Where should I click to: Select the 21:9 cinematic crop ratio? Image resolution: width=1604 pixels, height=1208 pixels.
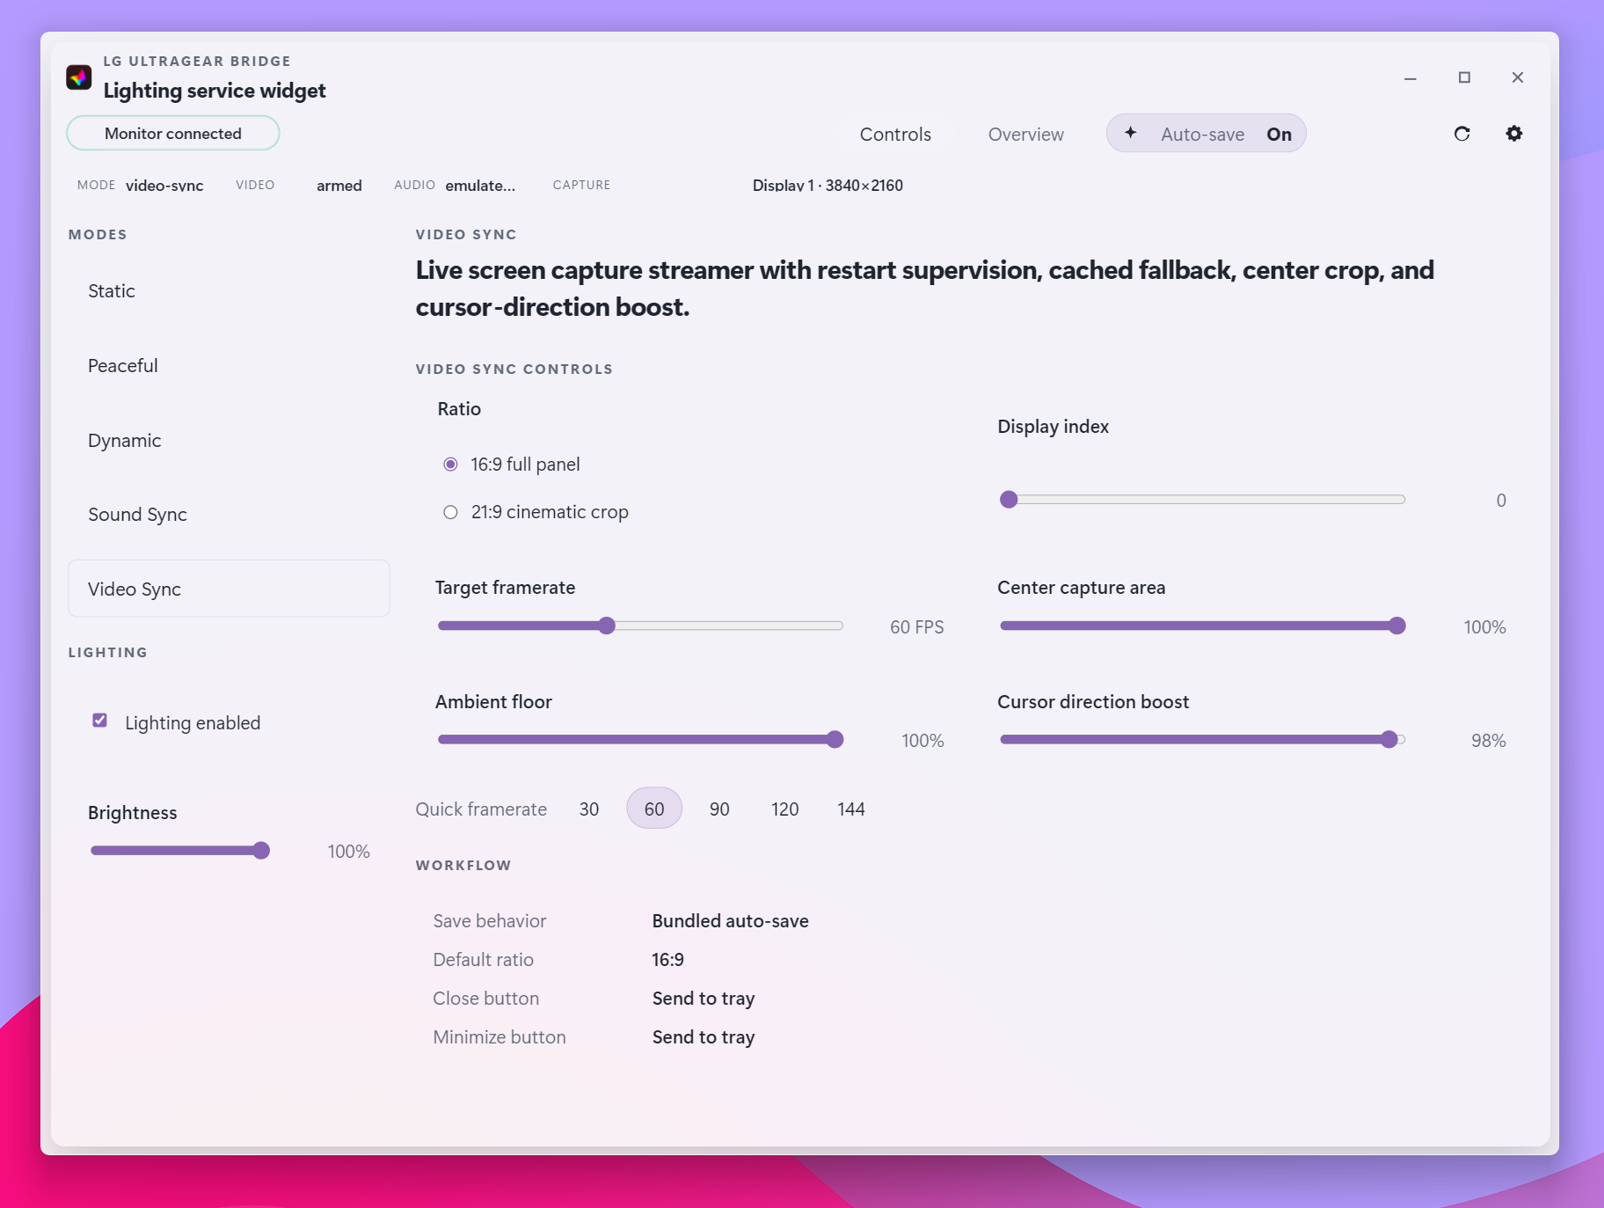coord(450,512)
